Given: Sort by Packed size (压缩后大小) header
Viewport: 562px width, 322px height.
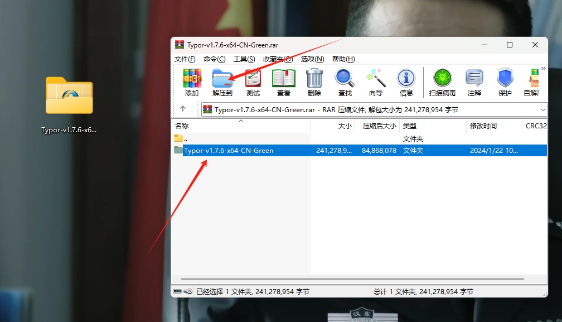Looking at the screenshot, I should click(377, 126).
